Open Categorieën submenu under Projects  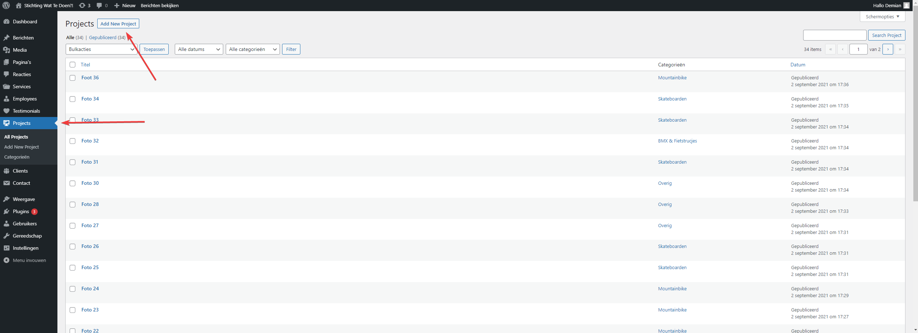17,157
